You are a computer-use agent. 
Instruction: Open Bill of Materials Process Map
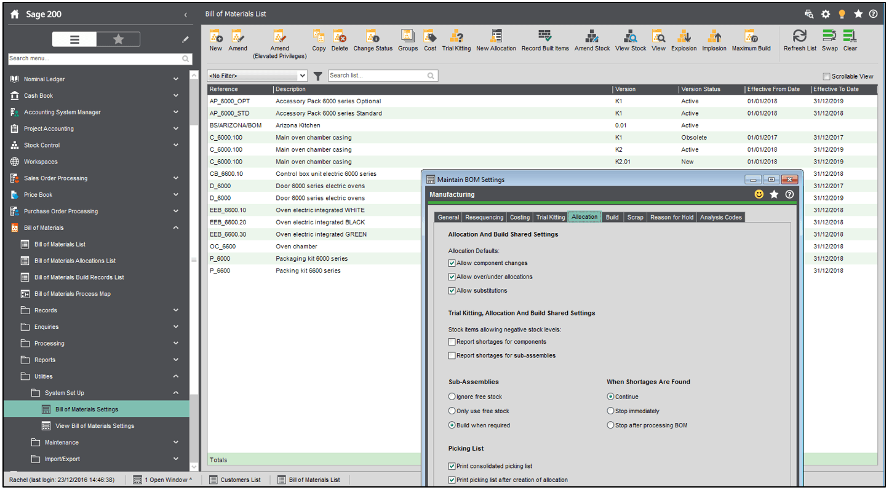click(x=73, y=294)
